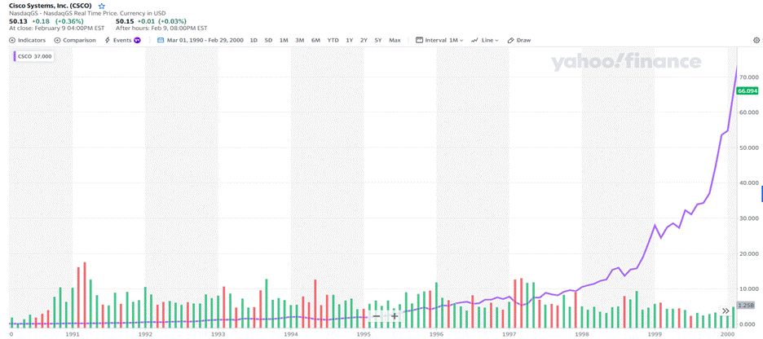Select the 6M range
The width and height of the screenshot is (763, 339).
click(315, 41)
